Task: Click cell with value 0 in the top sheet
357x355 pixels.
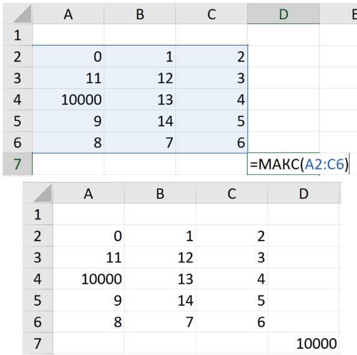Action: [68, 56]
